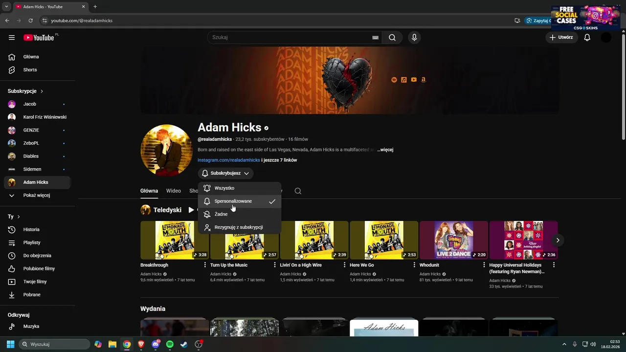
Task: Open the Wideo channel tab
Action: coord(174,191)
